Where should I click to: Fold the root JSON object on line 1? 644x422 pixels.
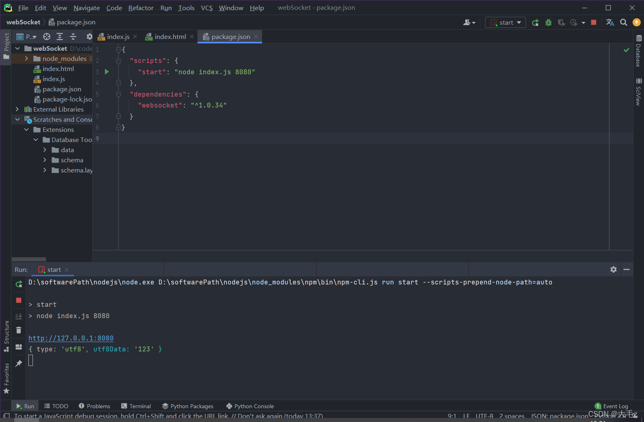pos(119,50)
